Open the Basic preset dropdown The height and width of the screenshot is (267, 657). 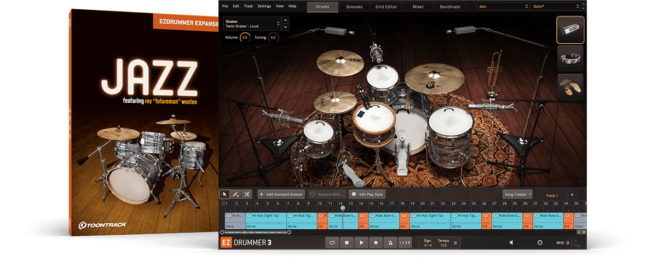[555, 7]
